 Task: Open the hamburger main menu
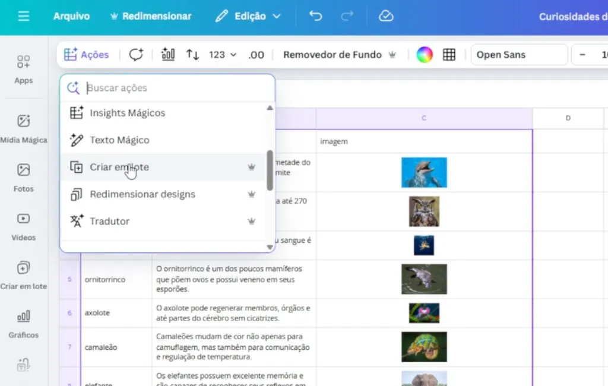point(23,16)
